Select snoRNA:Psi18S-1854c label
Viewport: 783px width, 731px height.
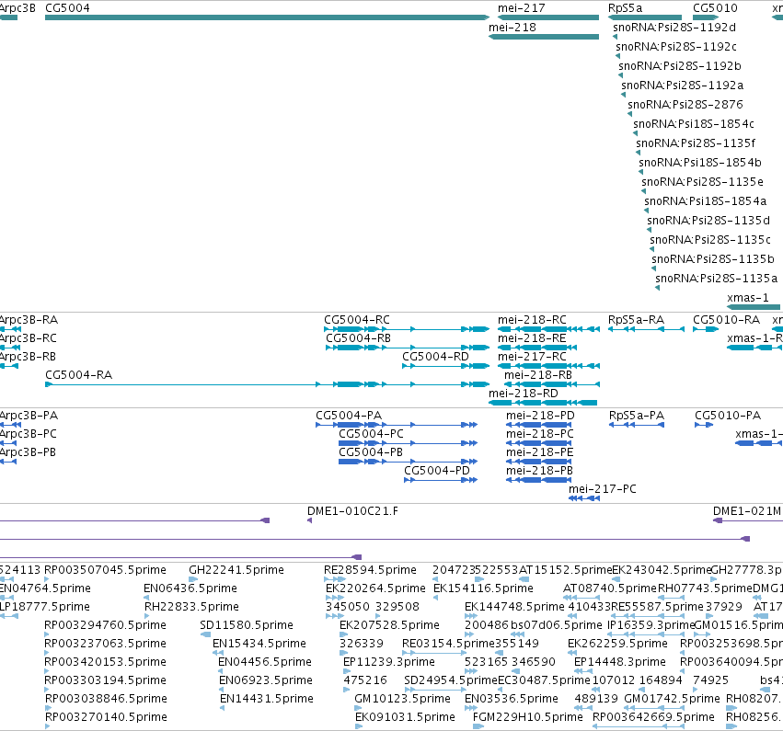pyautogui.click(x=694, y=124)
